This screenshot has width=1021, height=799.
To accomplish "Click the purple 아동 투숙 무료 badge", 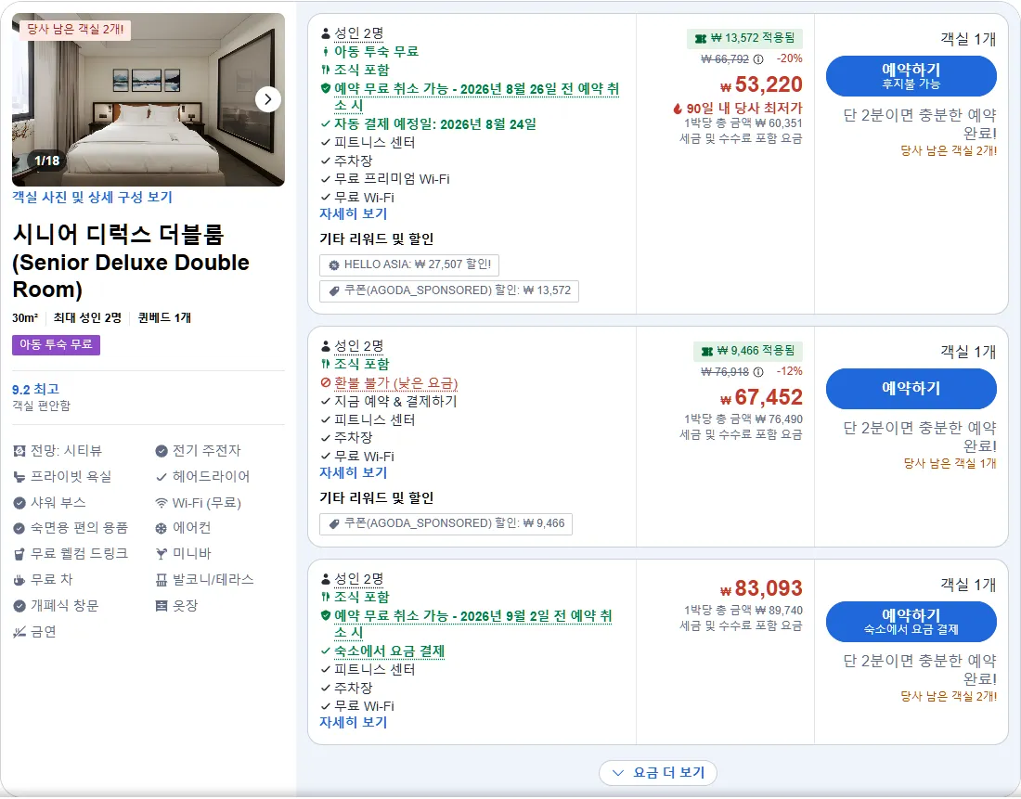I will tap(56, 344).
